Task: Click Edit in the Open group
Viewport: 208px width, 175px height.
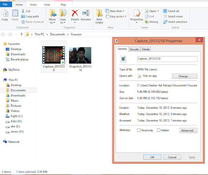Action: 150,17
